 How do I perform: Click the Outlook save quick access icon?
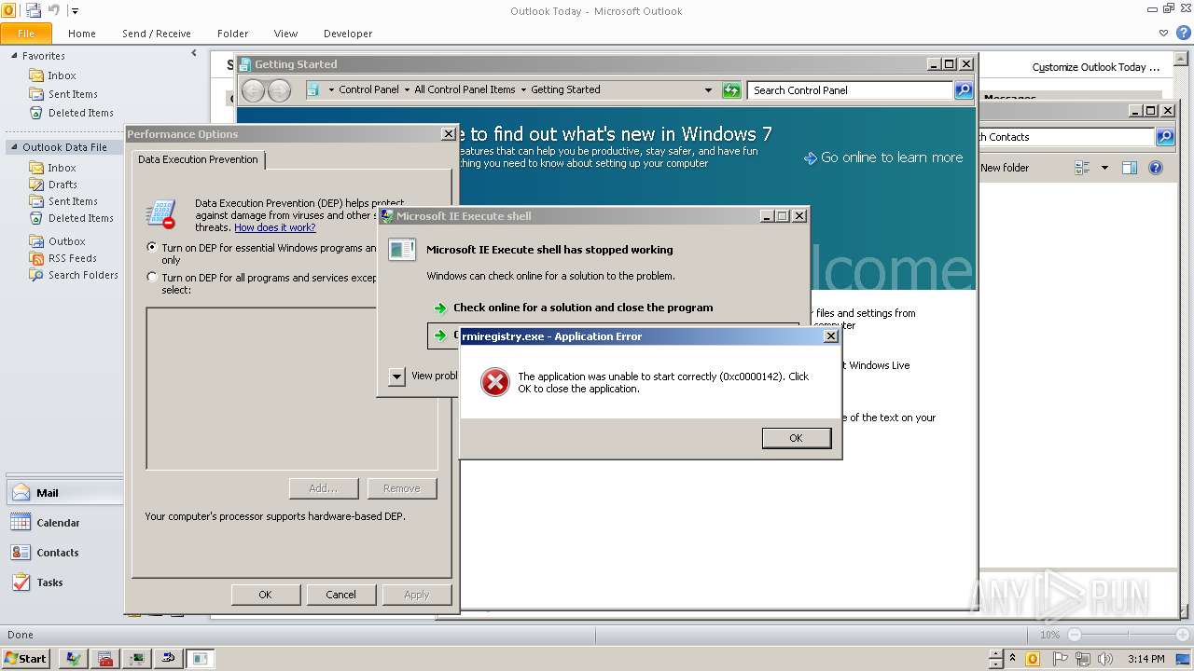click(34, 10)
